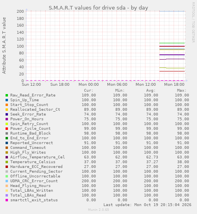Click the 'Max:' column header
This screenshot has height=214, width=197.
tap(182, 91)
